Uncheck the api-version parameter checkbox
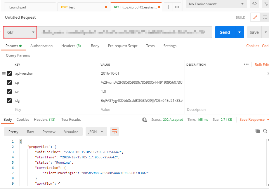 pyautogui.click(x=9, y=73)
